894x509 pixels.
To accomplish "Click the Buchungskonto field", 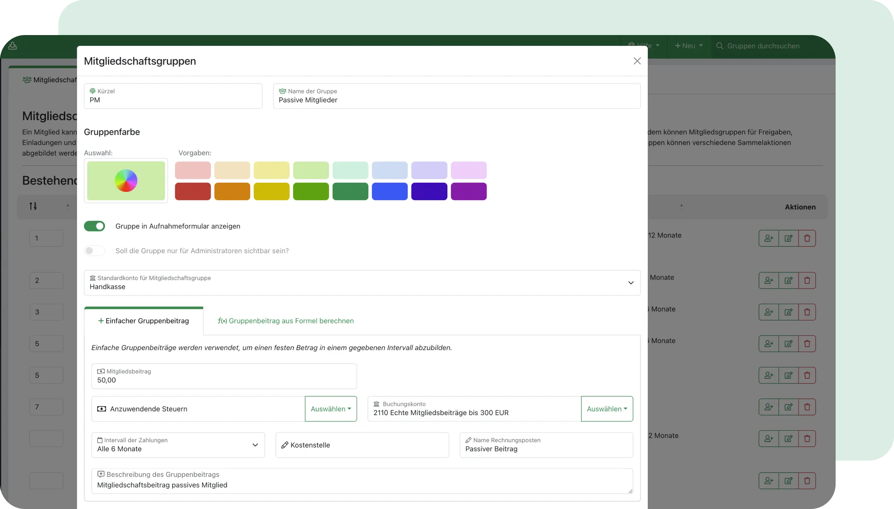I will (x=475, y=409).
